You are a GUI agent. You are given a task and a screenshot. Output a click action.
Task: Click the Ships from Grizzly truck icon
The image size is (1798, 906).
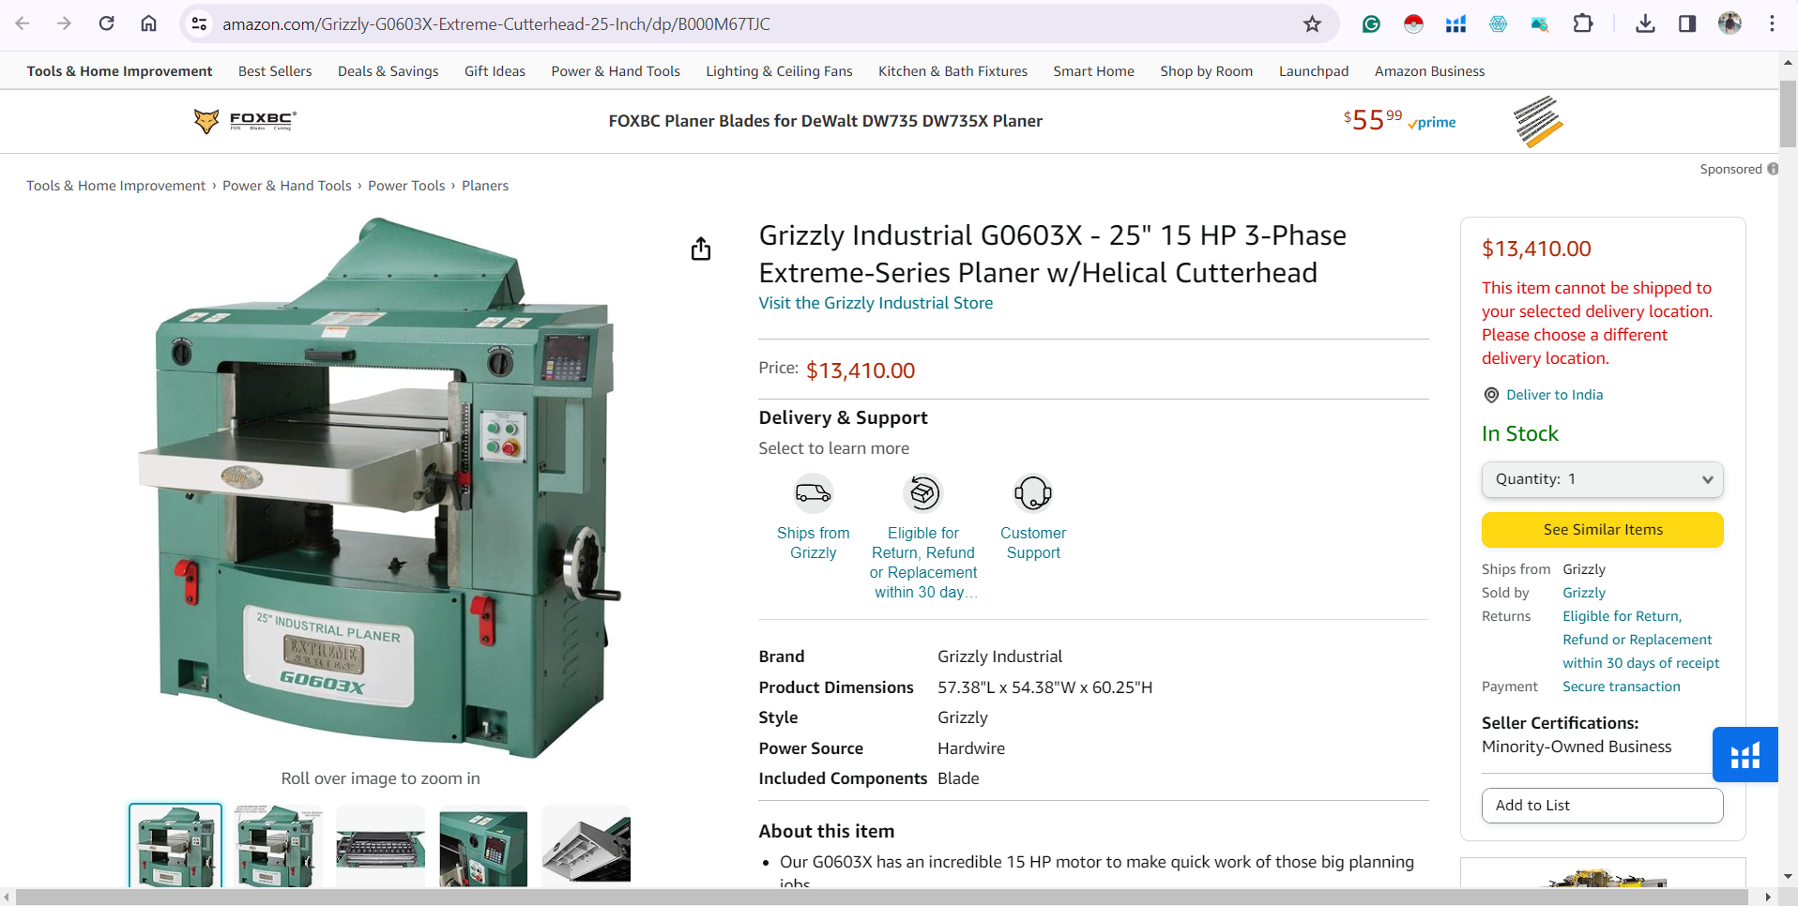point(813,492)
